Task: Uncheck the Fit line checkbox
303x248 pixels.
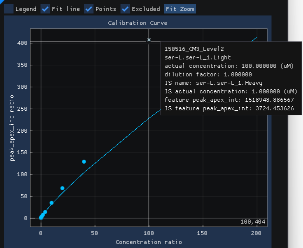Action: click(x=45, y=9)
